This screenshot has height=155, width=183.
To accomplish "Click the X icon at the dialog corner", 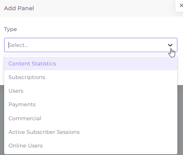I will (181, 5).
